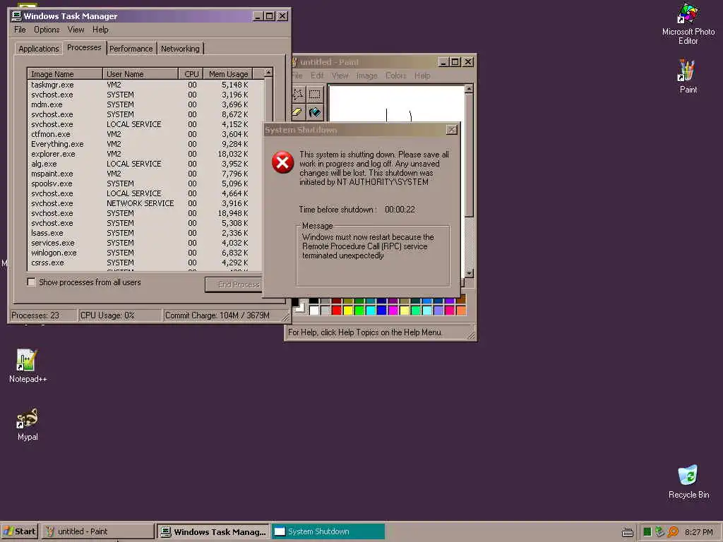Click the taskbar clock showing 8:27 PM

698,532
